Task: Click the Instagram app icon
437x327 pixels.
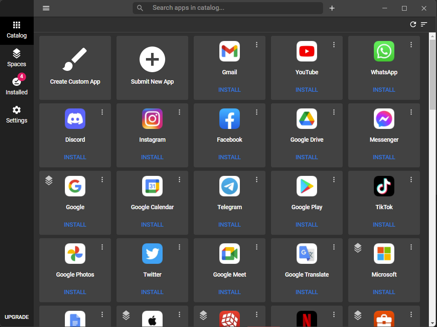Action: (x=152, y=119)
